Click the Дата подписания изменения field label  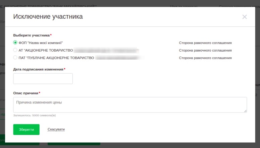38,69
